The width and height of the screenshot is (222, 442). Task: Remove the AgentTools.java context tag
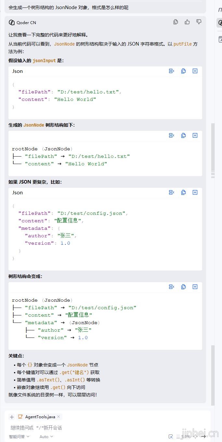[59, 417]
